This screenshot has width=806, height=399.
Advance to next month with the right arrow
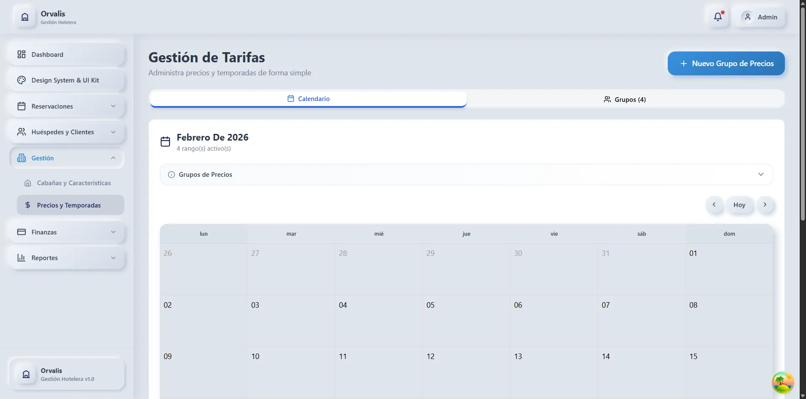tap(766, 205)
